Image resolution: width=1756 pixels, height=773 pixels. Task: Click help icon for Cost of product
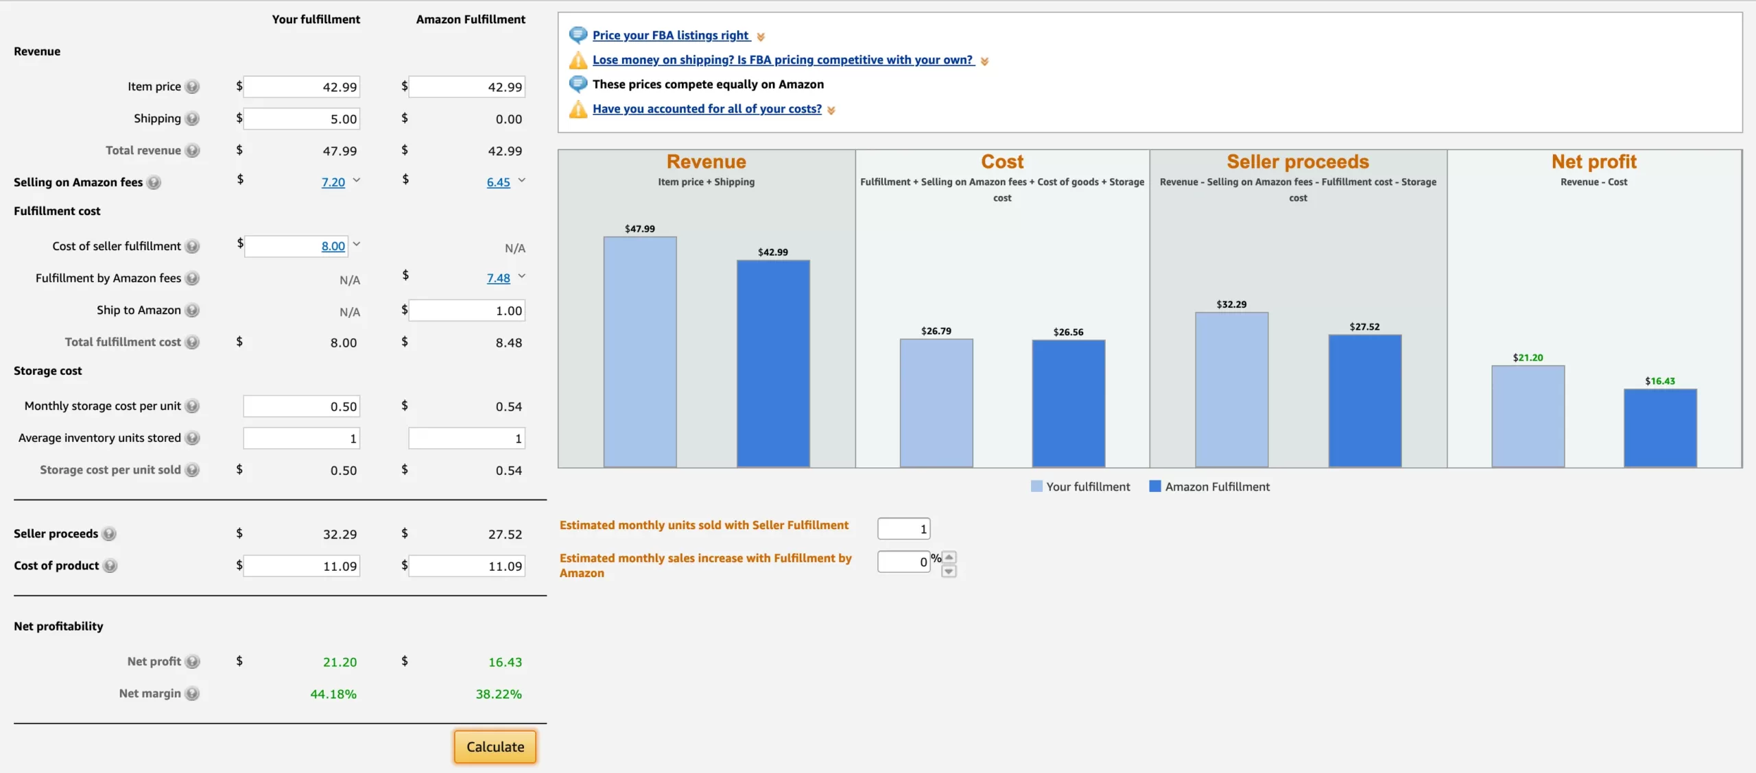tap(110, 565)
